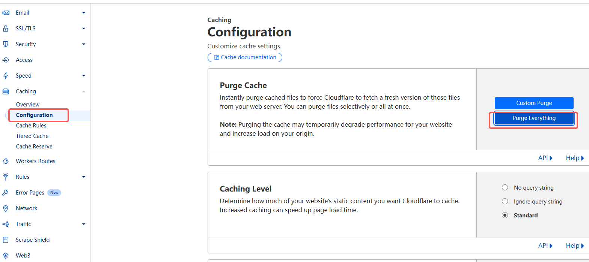The height and width of the screenshot is (262, 589).
Task: Click the Network location pin icon
Action: pyautogui.click(x=6, y=208)
